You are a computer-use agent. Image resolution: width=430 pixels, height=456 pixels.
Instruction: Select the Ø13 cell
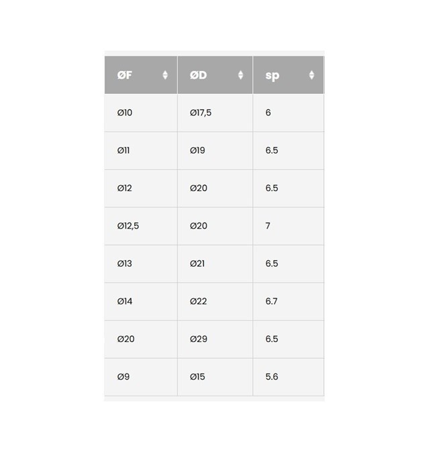[141, 264]
